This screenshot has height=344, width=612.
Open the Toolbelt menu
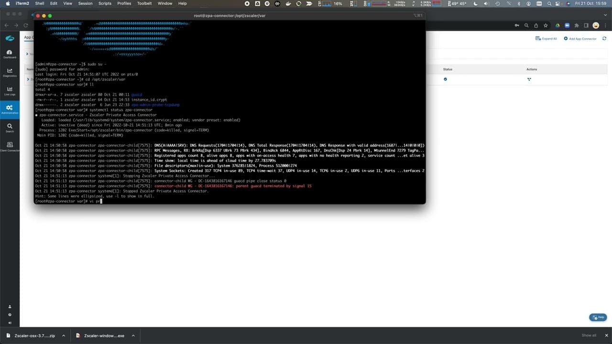144,3
